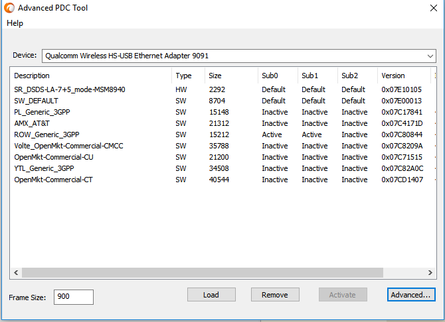This screenshot has height=322, width=445.
Task: Close the Advanced PDC Tool window
Action: click(433, 8)
